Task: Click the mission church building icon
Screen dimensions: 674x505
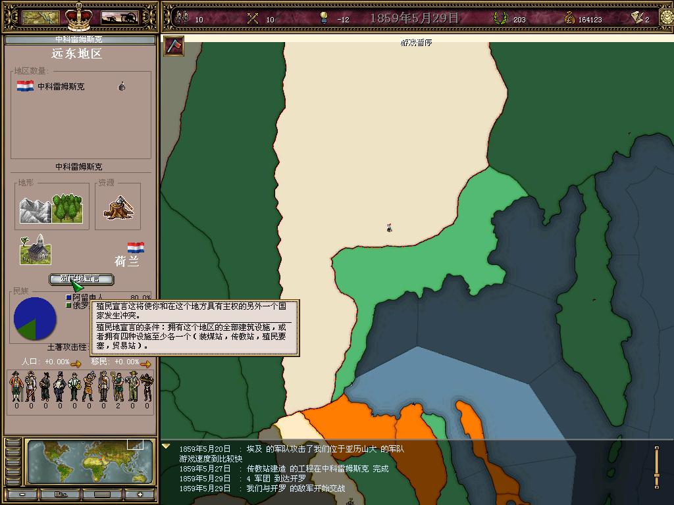Action: pyautogui.click(x=36, y=249)
